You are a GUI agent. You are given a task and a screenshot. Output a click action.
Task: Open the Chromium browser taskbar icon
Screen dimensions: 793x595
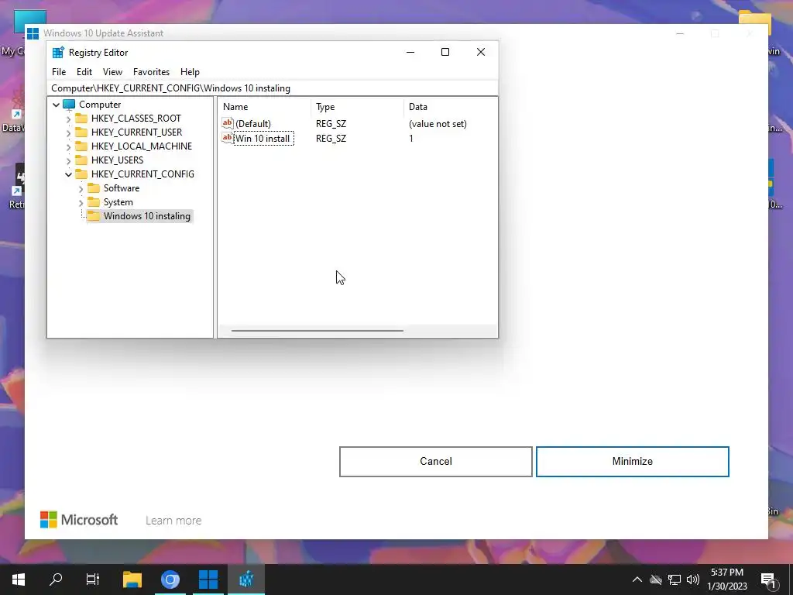point(170,580)
